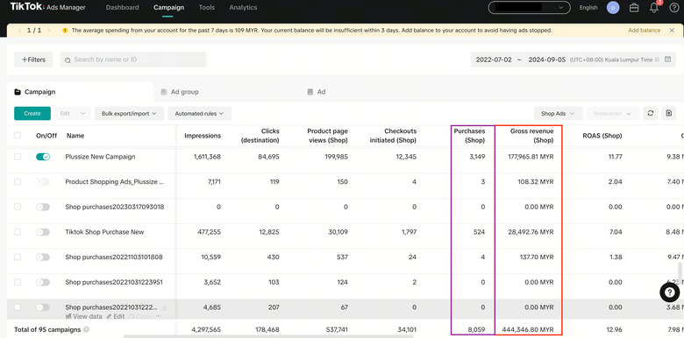Sort by Impressions column header
This screenshot has width=684, height=338.
203,136
